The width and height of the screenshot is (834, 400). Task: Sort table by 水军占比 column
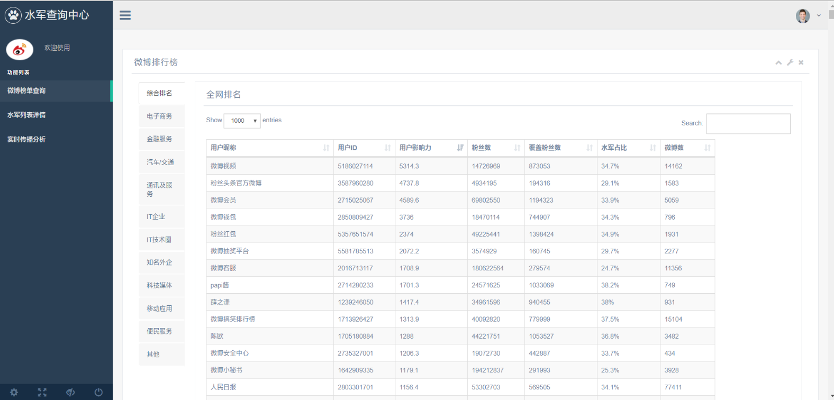(629, 148)
